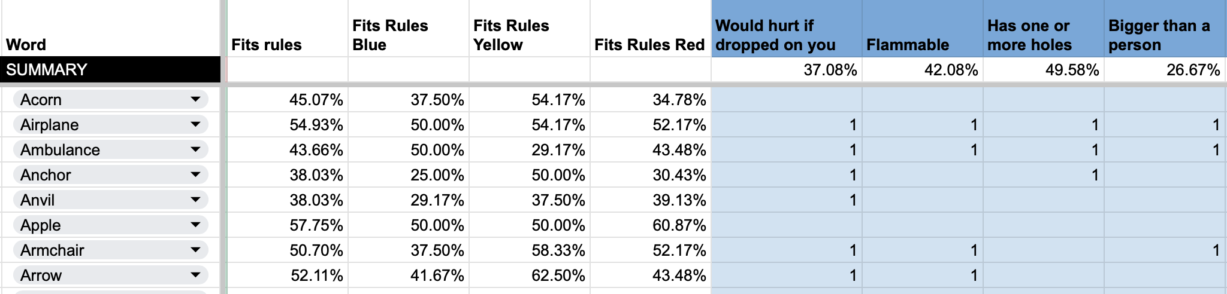
Task: Open the Arrow word dropdown
Action: (110, 275)
